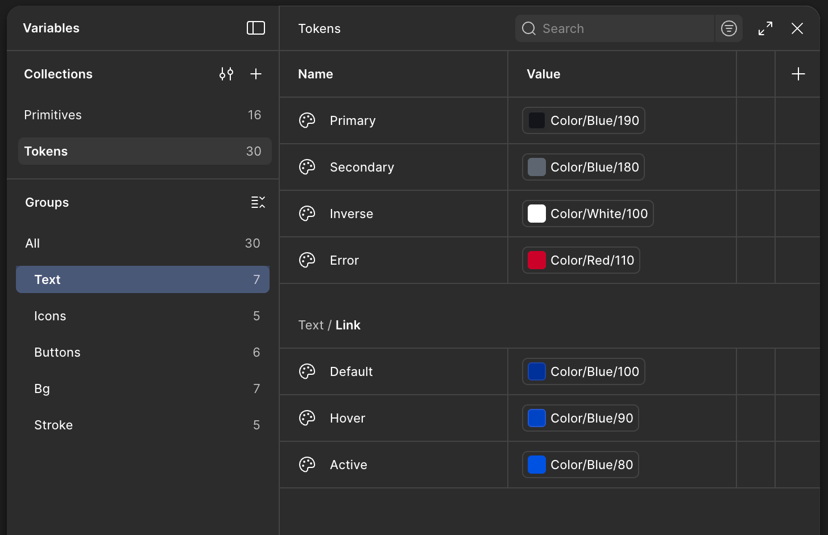Toggle the sidebar panel icon
Viewport: 828px width, 535px height.
click(256, 28)
